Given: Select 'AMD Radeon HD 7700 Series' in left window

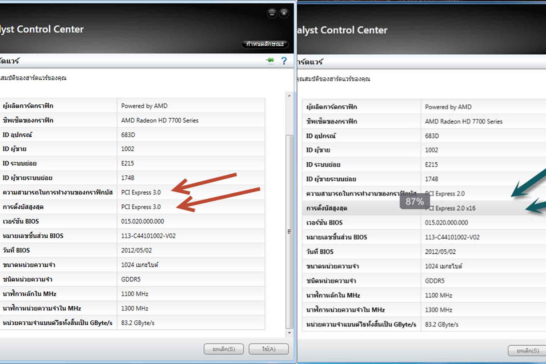Looking at the screenshot, I should (x=160, y=120).
